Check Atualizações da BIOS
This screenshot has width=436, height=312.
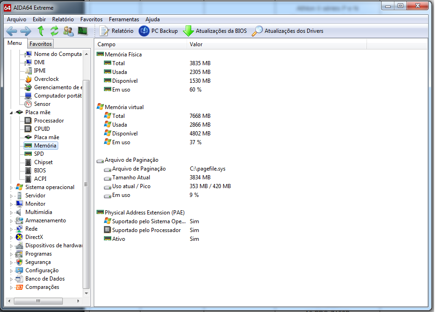pyautogui.click(x=215, y=31)
